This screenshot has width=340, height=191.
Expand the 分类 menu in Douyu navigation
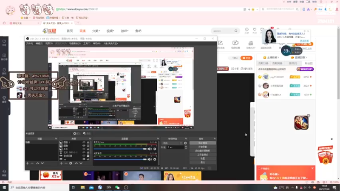(x=96, y=31)
